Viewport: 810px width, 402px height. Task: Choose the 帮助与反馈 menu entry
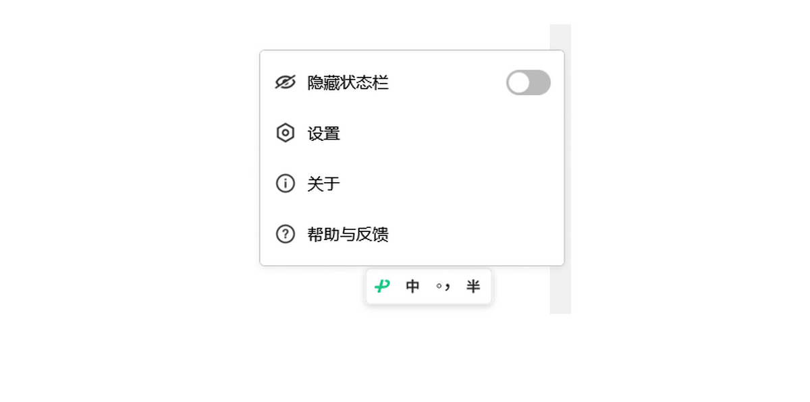348,234
